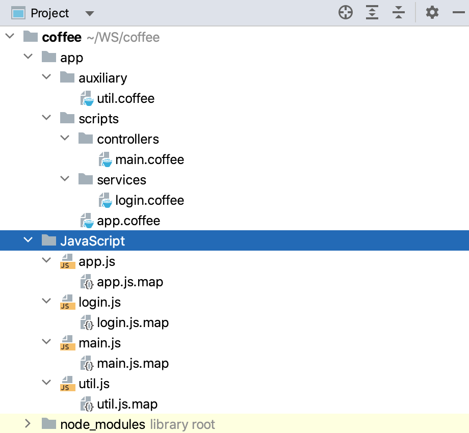Select the coffee project root node

[61, 37]
